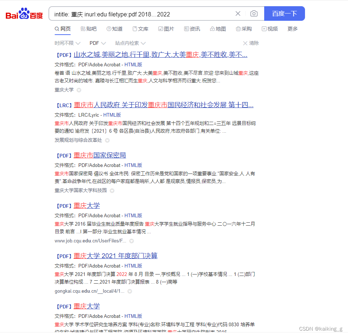Image resolution: width=348 pixels, height=335 pixels.
Task: Open result 重庆市人民政府 关于印发 LRC link
Action: 164,105
